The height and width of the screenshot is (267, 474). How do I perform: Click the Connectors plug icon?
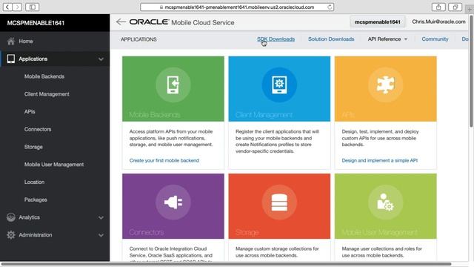[173, 202]
